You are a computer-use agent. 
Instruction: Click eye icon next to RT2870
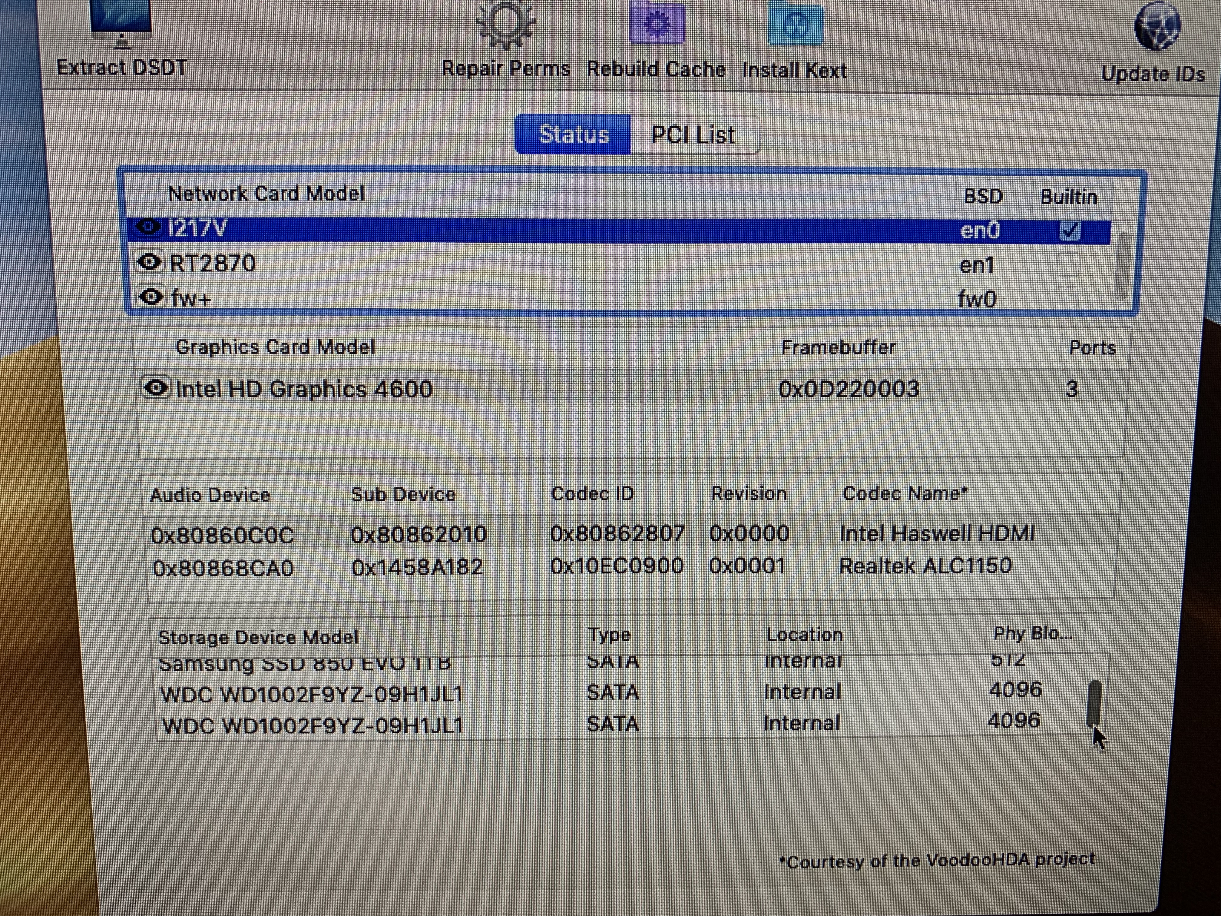pos(149,262)
